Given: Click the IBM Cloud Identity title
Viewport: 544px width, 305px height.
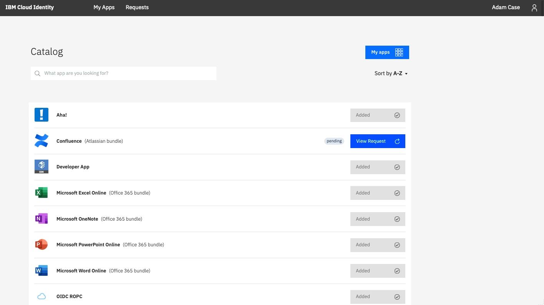Looking at the screenshot, I should (x=30, y=7).
